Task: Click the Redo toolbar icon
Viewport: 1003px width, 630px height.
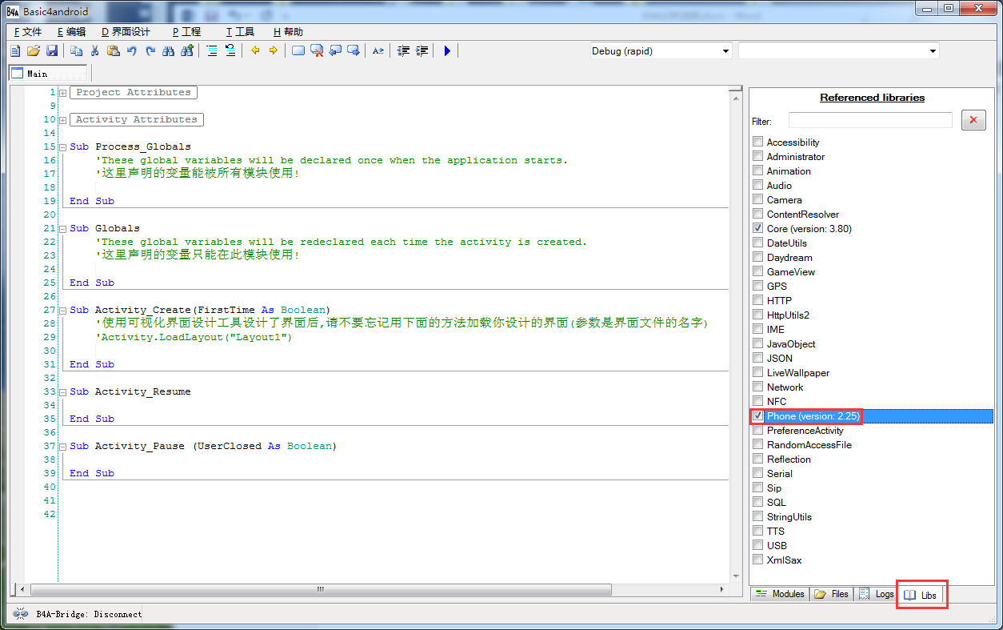Action: [x=150, y=51]
